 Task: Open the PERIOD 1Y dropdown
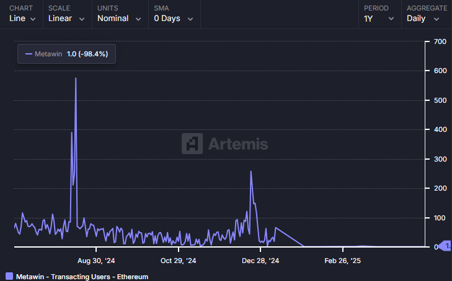(x=378, y=19)
